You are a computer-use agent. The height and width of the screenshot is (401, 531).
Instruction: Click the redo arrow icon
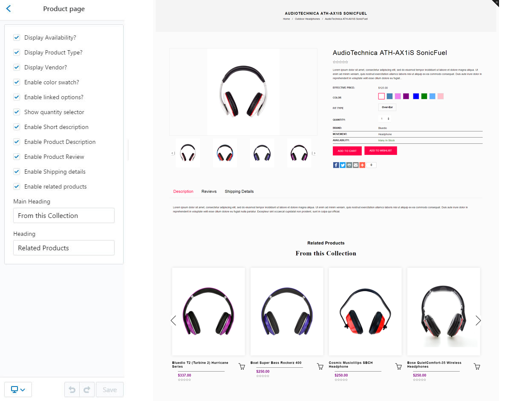[87, 390]
